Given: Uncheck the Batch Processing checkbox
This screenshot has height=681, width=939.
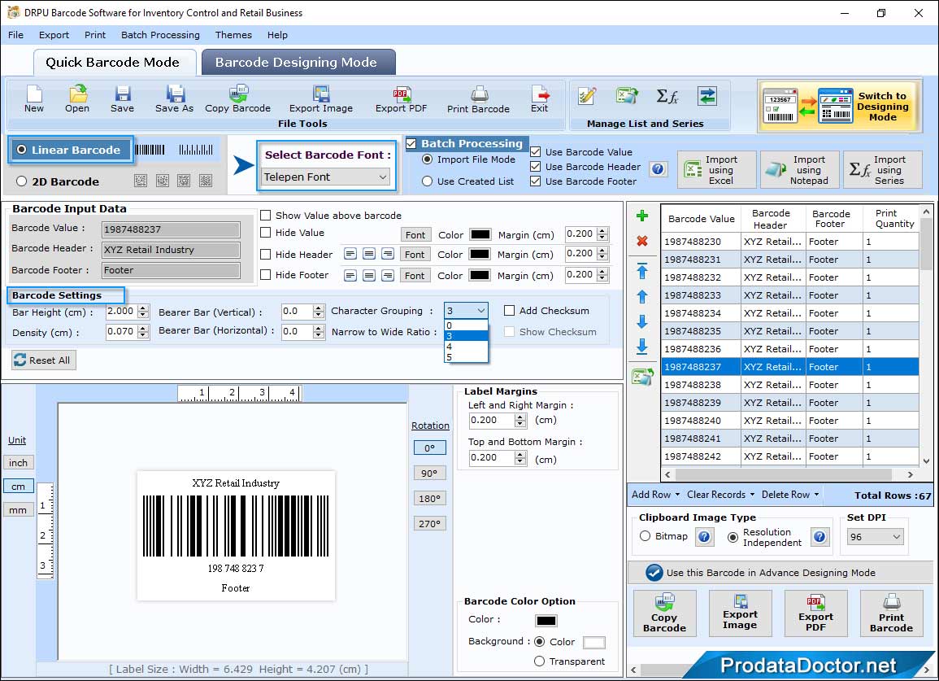Looking at the screenshot, I should tap(411, 143).
